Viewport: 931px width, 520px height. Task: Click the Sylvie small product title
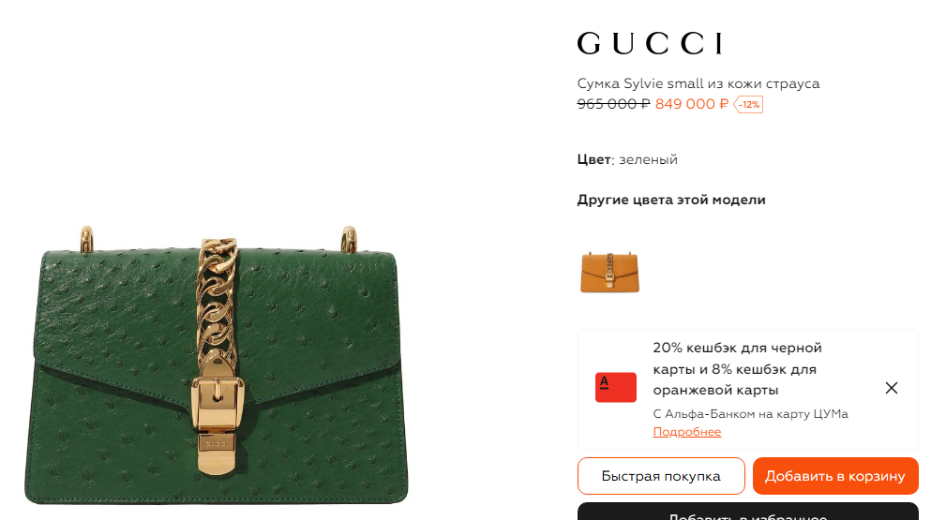tap(698, 83)
